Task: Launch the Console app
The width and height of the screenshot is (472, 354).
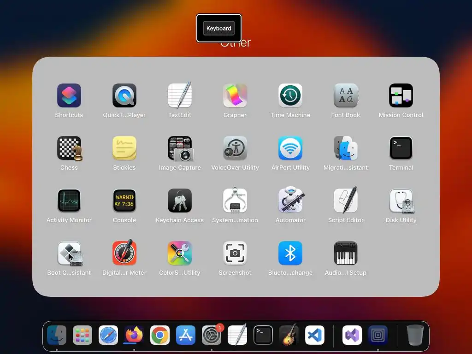Action: (x=124, y=201)
